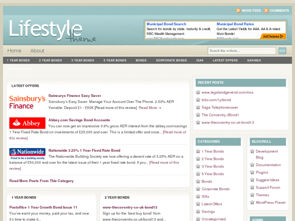The image size is (295, 221).
Task: Open recent post krbs.com/1yrbond
Action: click(x=216, y=100)
